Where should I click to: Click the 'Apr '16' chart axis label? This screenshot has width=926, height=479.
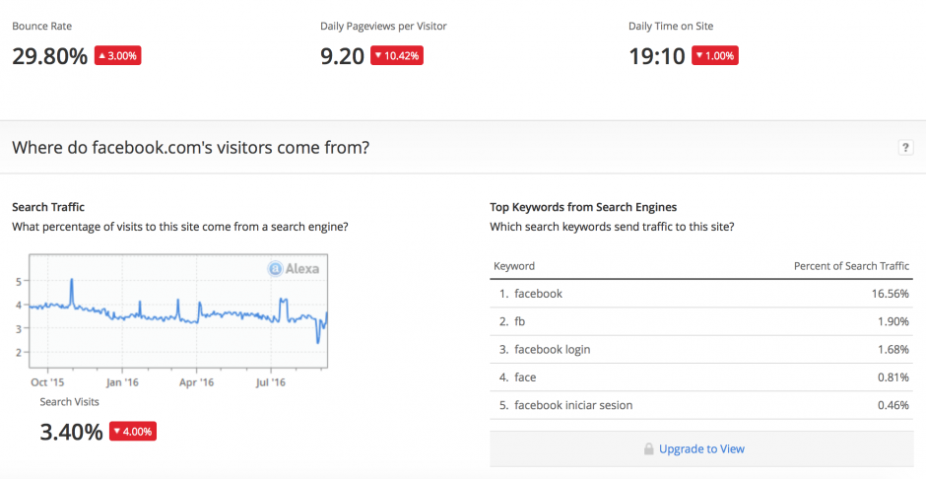(x=197, y=382)
